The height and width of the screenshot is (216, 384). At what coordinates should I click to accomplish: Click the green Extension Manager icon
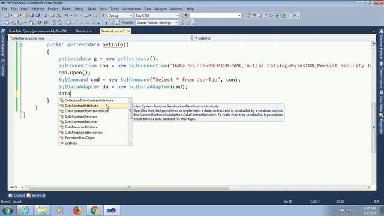point(278,16)
